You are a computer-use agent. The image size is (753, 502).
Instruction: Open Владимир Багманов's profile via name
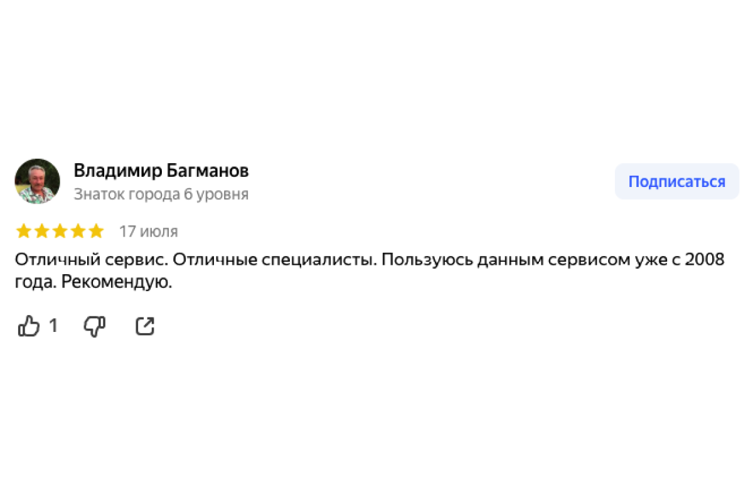161,171
